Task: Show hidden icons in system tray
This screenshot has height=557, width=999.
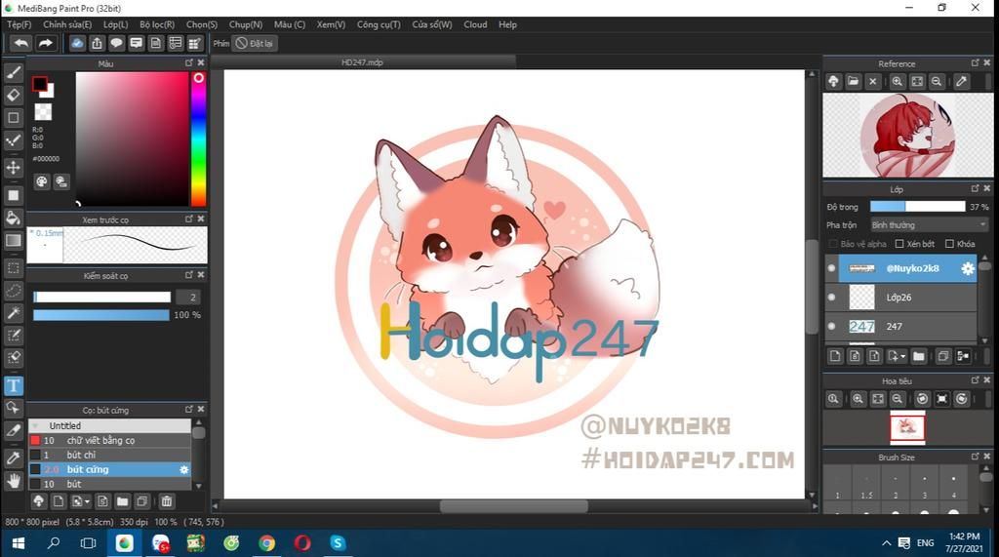Action: (886, 543)
